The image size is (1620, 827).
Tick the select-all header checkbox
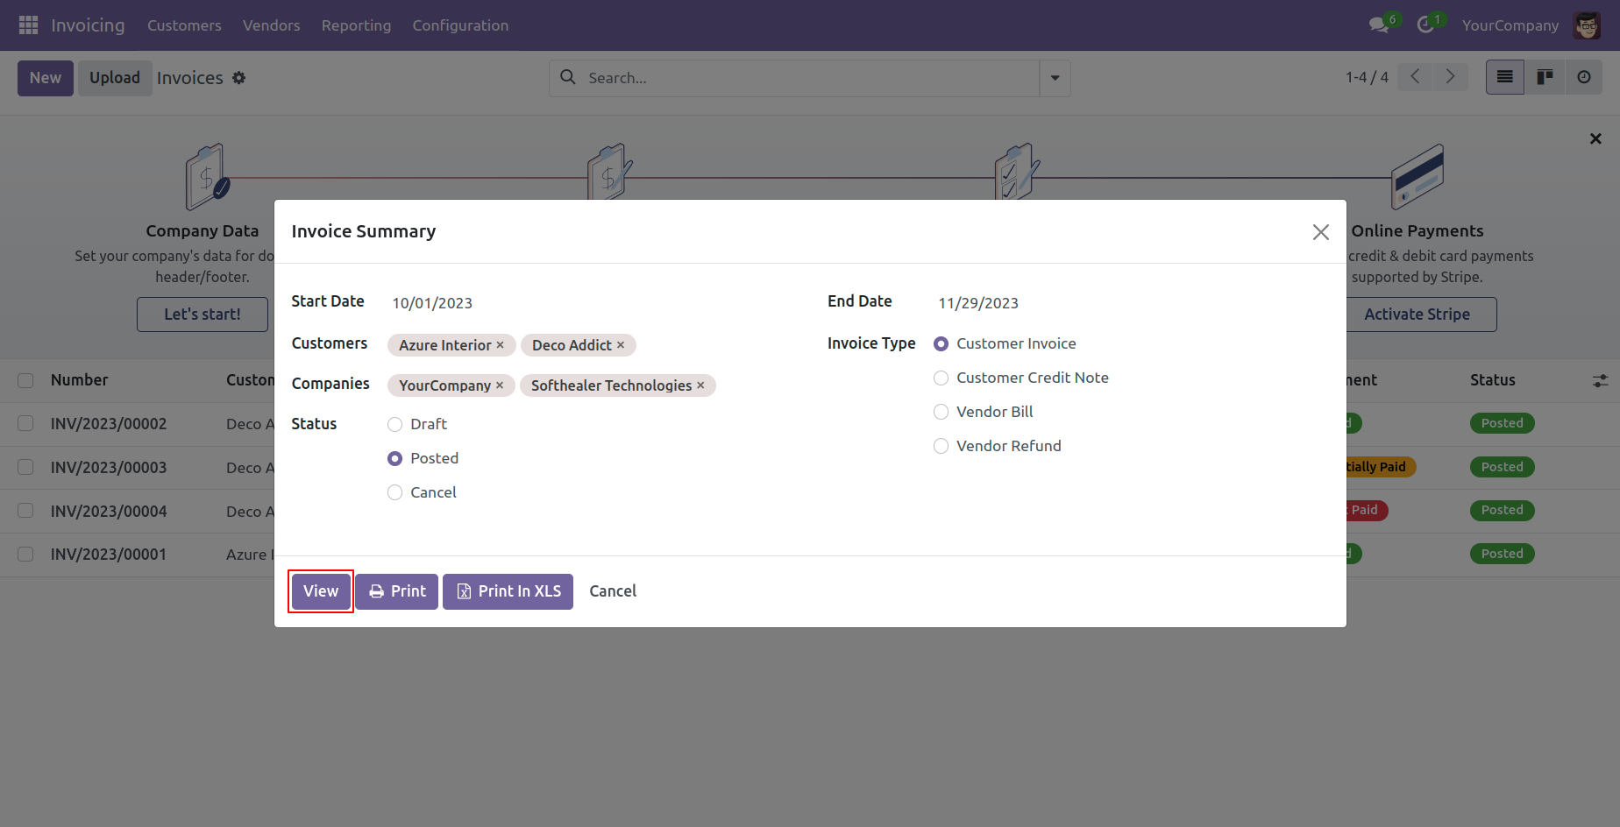(x=25, y=380)
